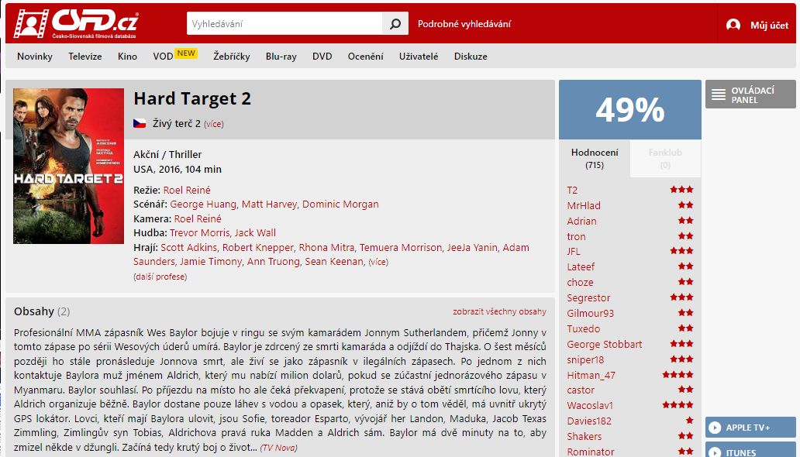
Task: Click the Czech flag icon
Action: pyautogui.click(x=140, y=123)
